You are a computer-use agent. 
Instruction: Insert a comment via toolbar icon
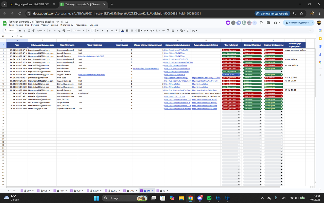tap(168, 30)
